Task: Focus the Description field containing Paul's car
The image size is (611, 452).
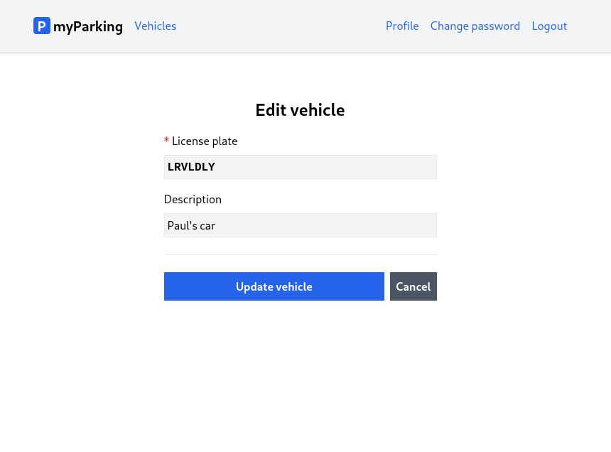Action: tap(301, 225)
